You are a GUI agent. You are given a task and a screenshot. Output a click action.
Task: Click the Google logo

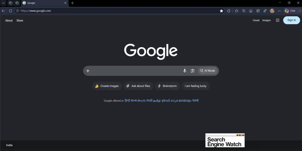pyautogui.click(x=151, y=51)
